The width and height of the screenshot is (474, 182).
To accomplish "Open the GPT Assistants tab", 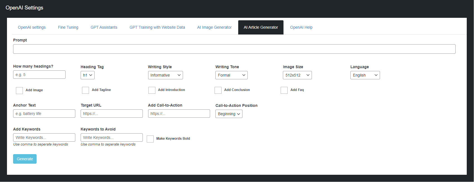I will [x=104, y=27].
